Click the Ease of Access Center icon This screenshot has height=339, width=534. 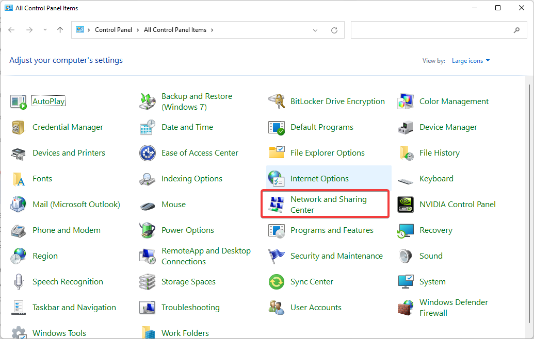tap(148, 153)
